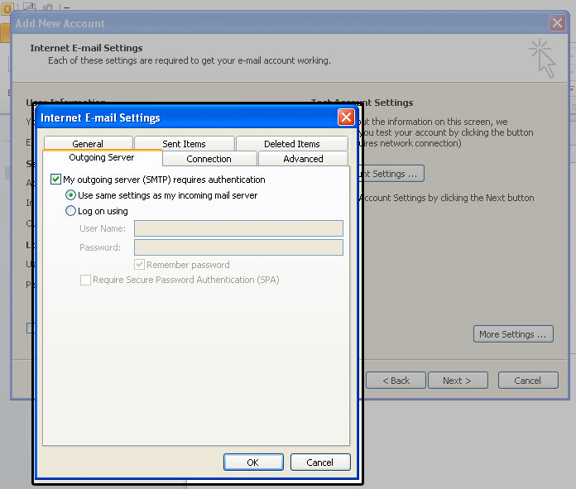
Task: Choose the Log on using radio option
Action: point(71,211)
